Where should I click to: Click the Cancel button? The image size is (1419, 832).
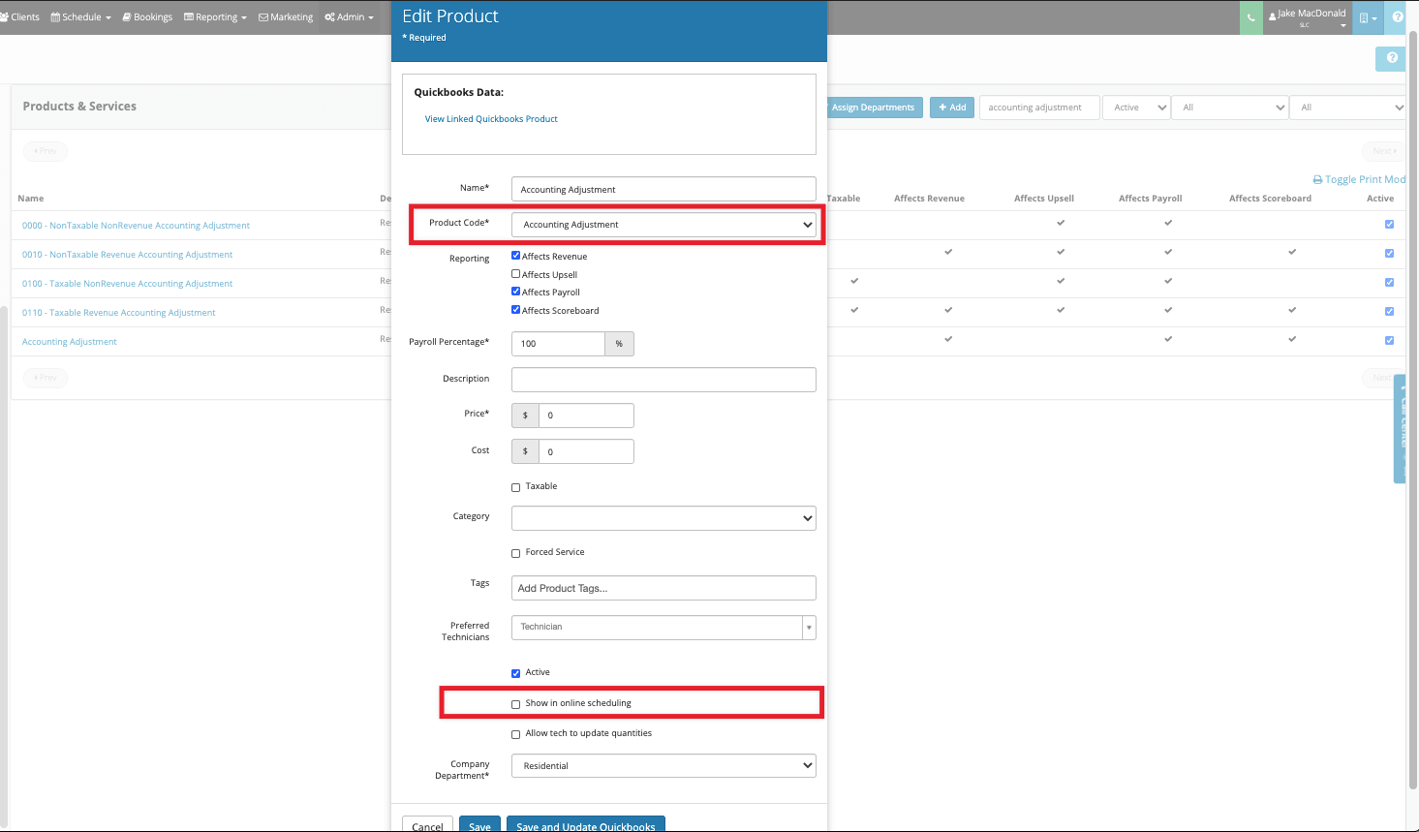coord(427,826)
